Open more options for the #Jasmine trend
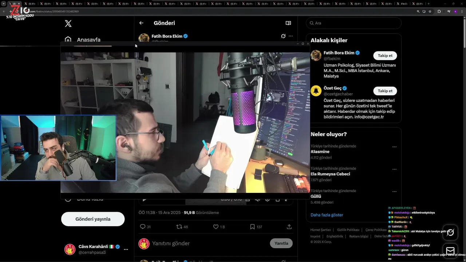466x262 pixels. pyautogui.click(x=394, y=147)
